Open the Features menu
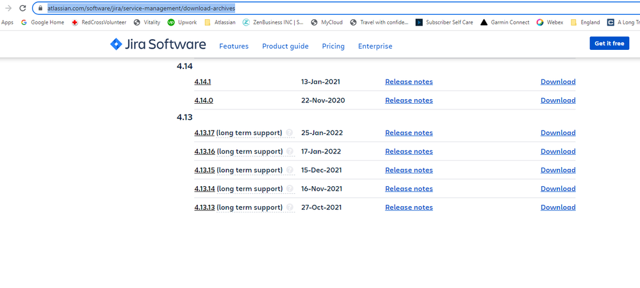The width and height of the screenshot is (640, 288). [x=234, y=46]
